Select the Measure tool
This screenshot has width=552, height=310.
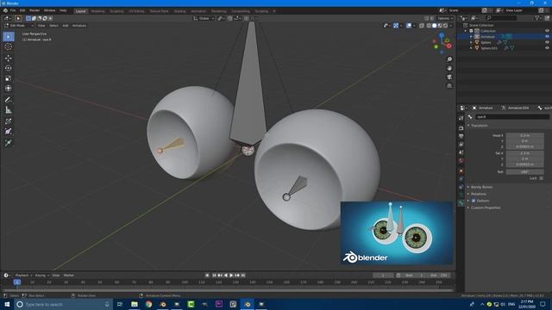coord(9,110)
